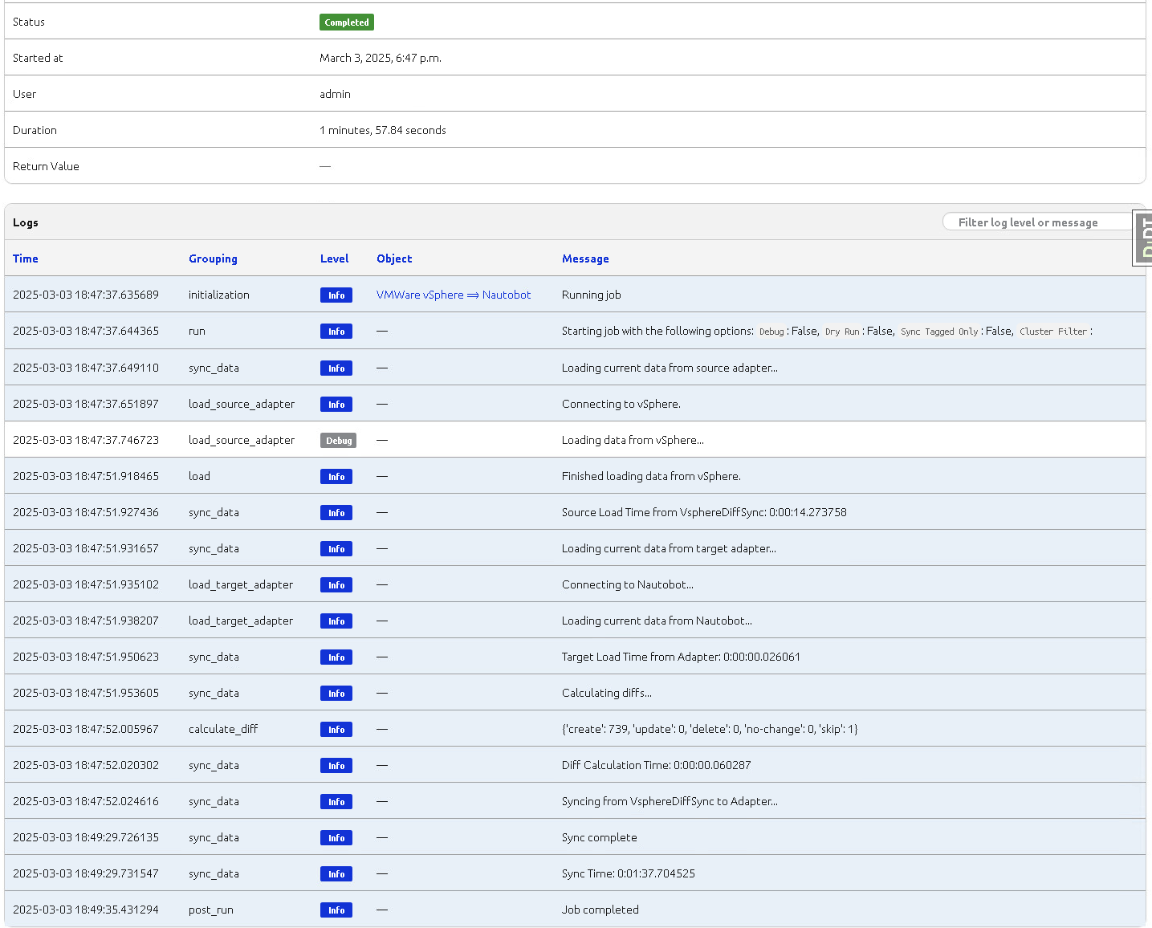Click the Dry Run option label
The image size is (1152, 928).
click(842, 332)
